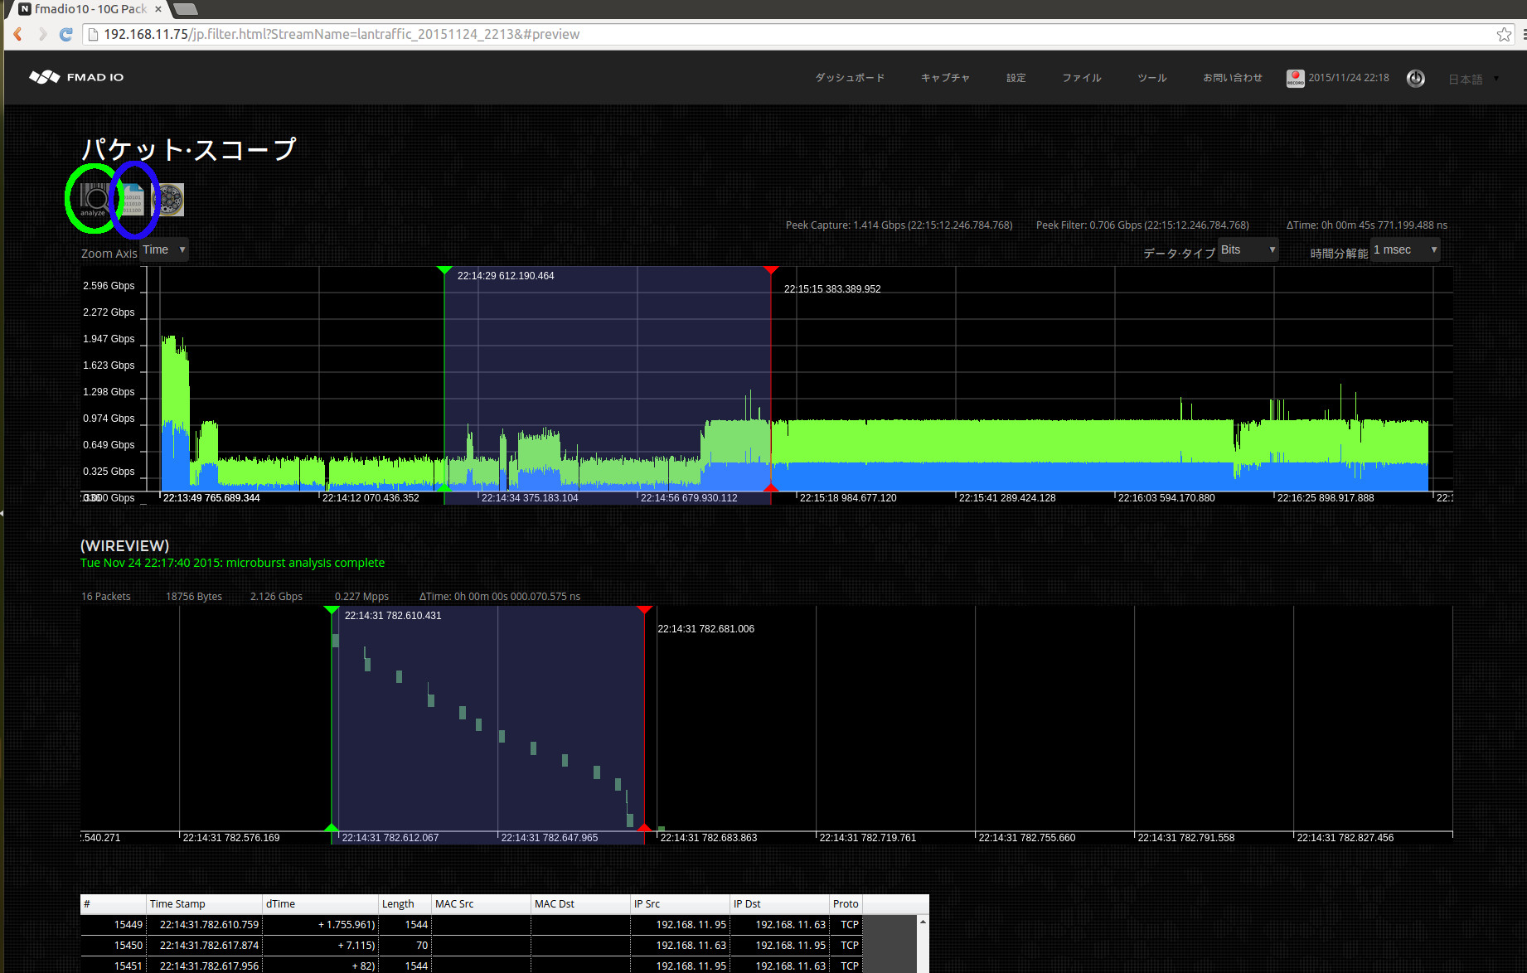Open the Zoom Axis Time dropdown

click(x=162, y=249)
